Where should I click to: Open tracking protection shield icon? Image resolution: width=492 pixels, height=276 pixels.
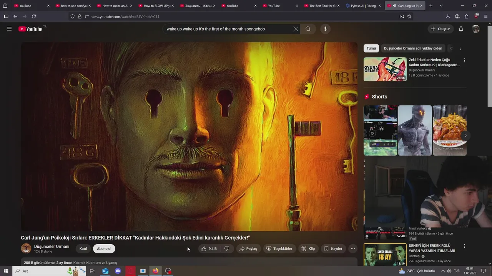[72, 16]
